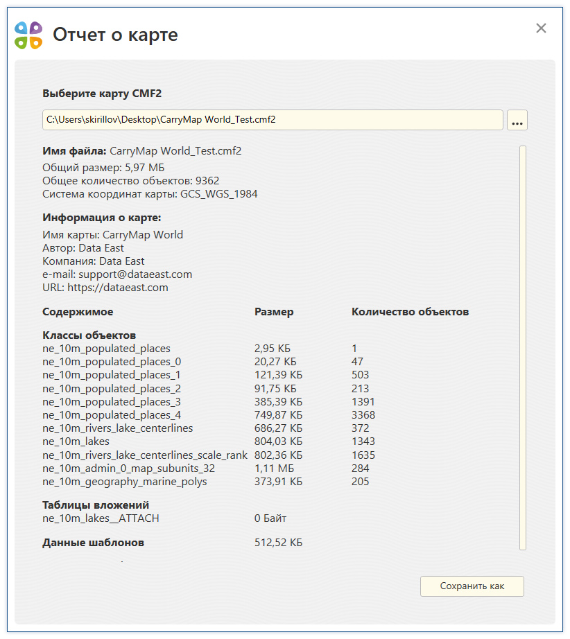The width and height of the screenshot is (570, 639).
Task: Click the 2,95 КБ size value
Action: tap(273, 349)
